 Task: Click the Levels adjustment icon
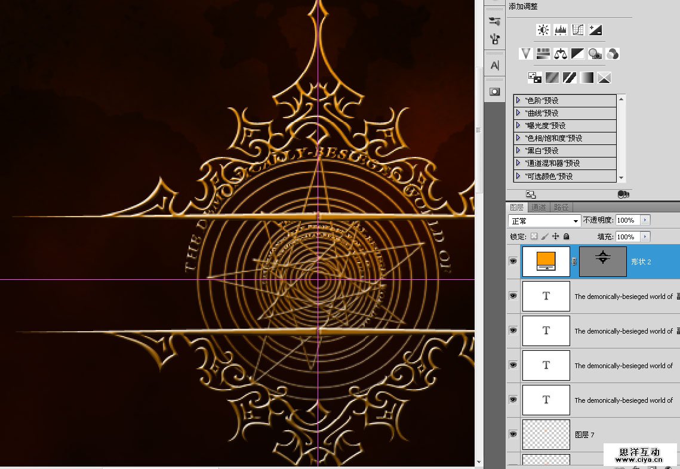[560, 30]
